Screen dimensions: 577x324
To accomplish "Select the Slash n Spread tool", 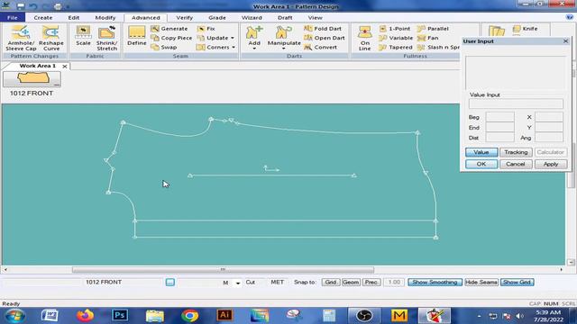I will (438, 47).
